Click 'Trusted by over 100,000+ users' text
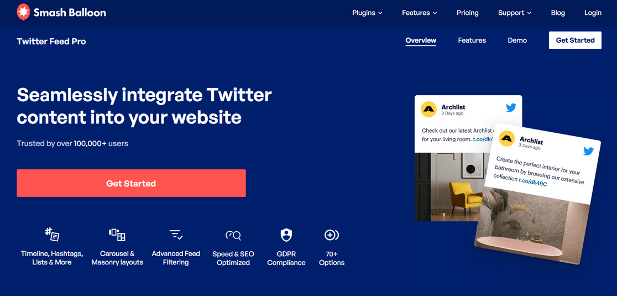Viewport: 617px width, 296px height. click(72, 143)
